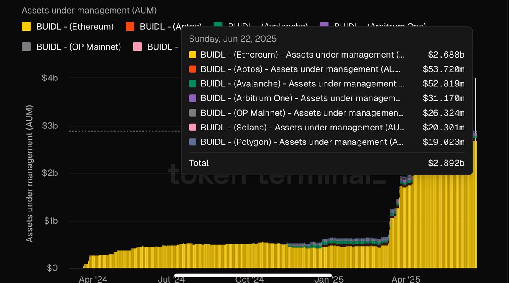
Task: Click the tooltip Total value $2.892b
Action: pyautogui.click(x=446, y=163)
